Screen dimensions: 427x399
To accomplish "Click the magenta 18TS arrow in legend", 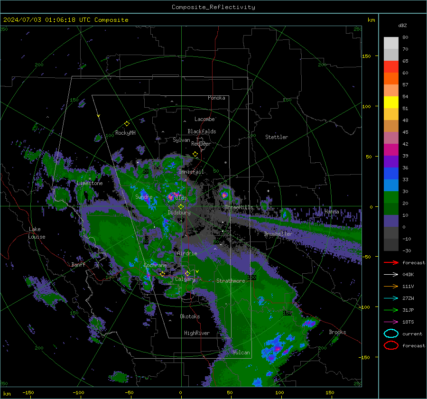I will 391,322.
